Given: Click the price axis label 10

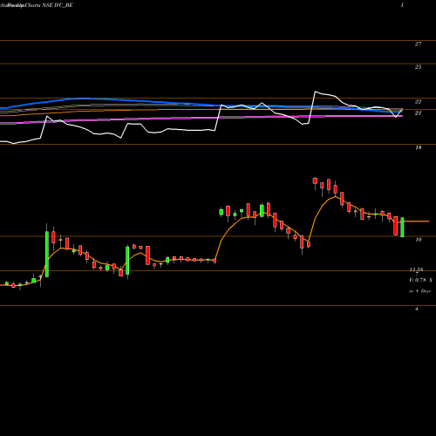Looking at the screenshot, I should click(418, 240).
